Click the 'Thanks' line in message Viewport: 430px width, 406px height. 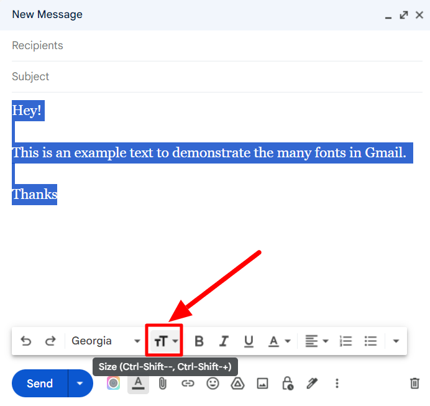[35, 195]
